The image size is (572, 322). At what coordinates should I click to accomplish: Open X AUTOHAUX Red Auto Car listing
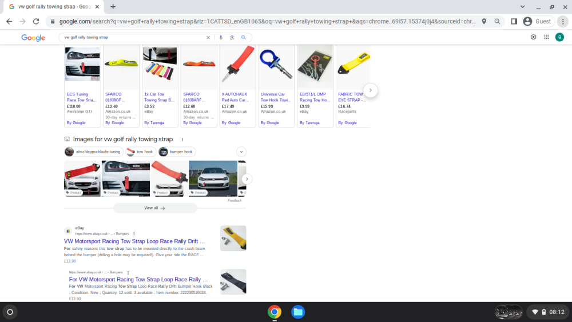click(235, 97)
